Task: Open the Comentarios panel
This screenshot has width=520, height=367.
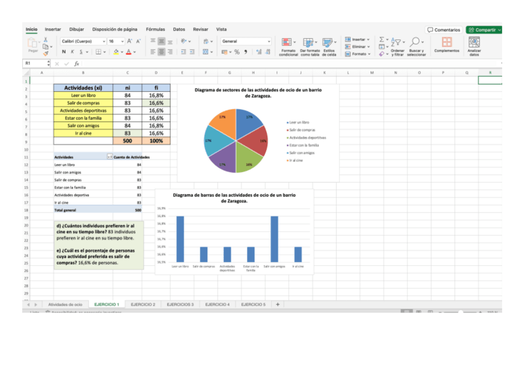Action: click(x=443, y=29)
